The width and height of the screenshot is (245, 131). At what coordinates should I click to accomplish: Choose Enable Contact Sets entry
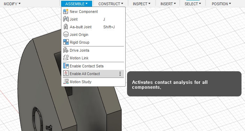click(93, 66)
